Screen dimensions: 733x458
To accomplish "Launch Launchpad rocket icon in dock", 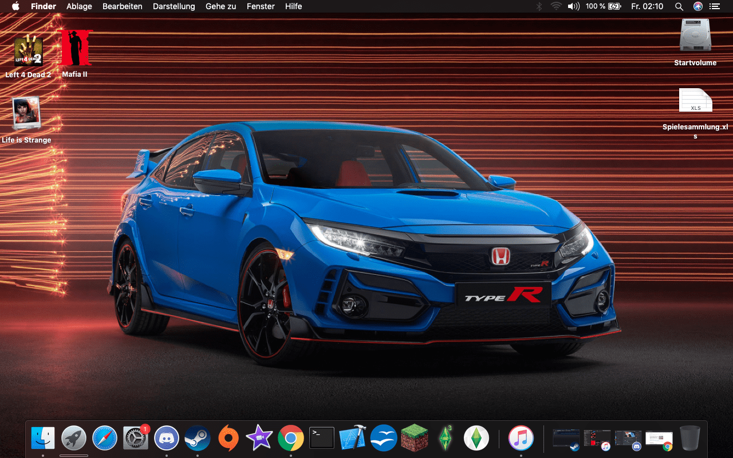I will 74,439.
